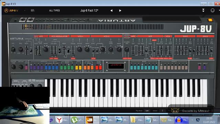Click the panel mode LOW red button

(97, 68)
